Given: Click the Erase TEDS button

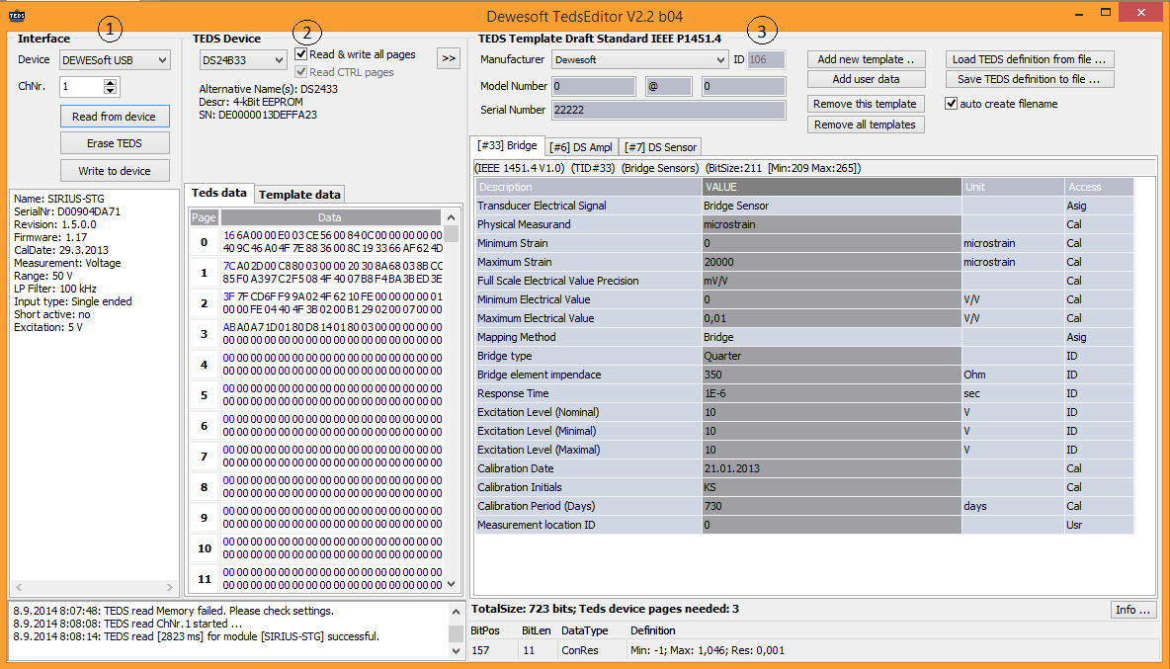Looking at the screenshot, I should pos(115,143).
